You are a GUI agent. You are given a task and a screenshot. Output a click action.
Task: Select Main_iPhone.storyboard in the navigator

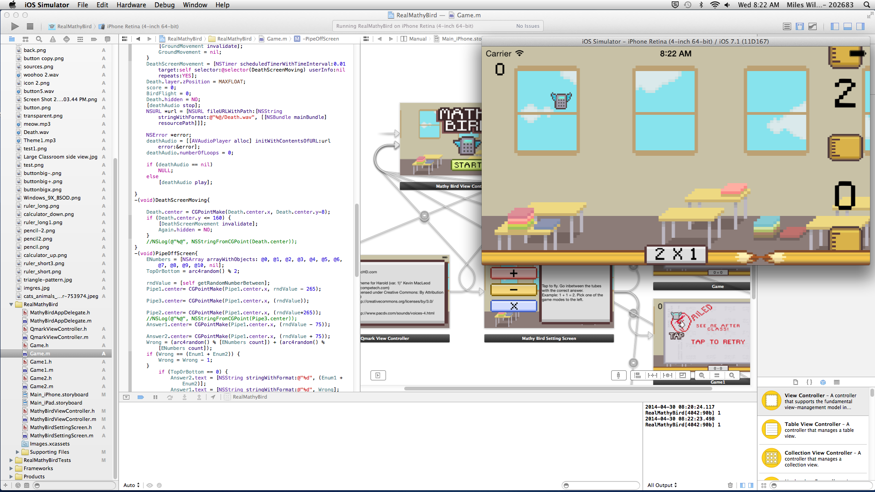tap(59, 395)
